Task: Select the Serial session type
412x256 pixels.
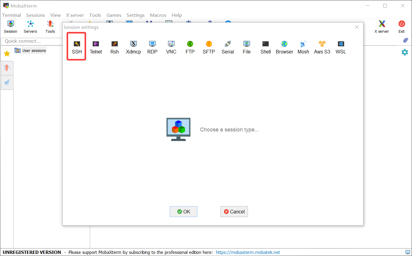Action: point(228,47)
